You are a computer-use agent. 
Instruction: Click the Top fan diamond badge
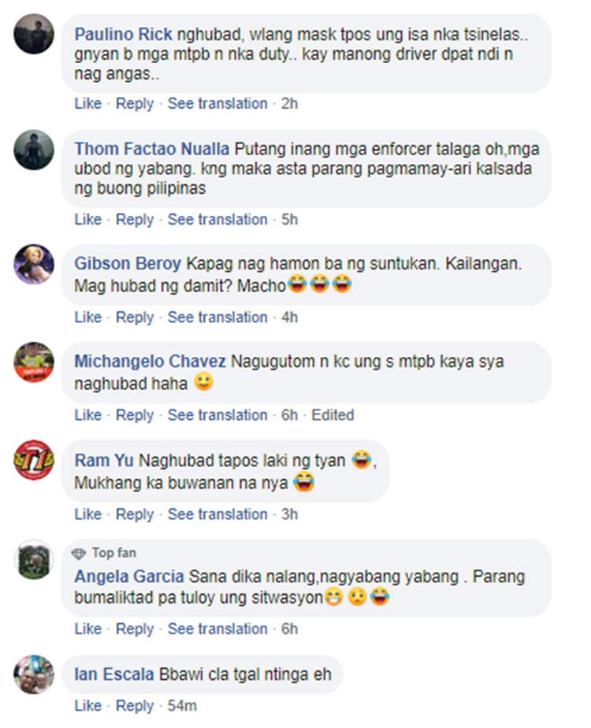[x=79, y=553]
